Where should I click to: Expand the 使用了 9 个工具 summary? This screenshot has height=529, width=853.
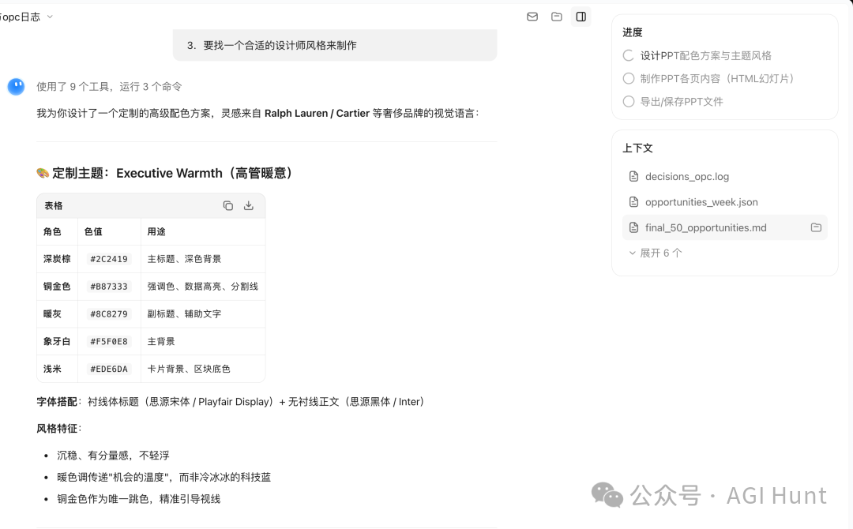coord(109,86)
